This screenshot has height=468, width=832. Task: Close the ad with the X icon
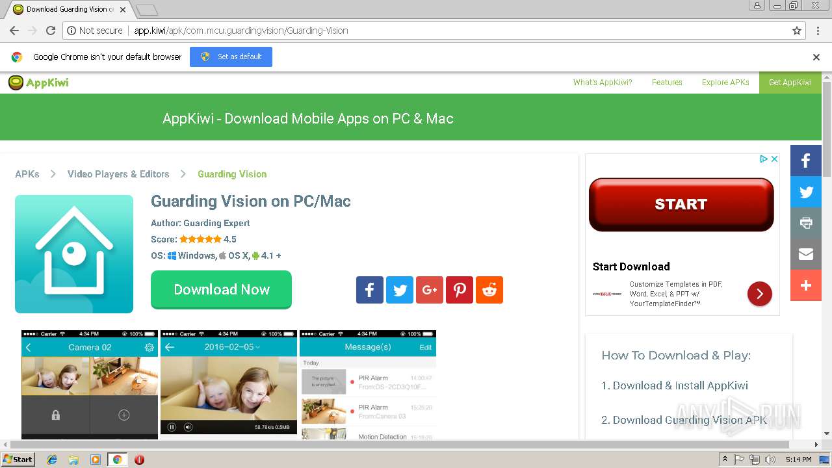[x=774, y=159]
